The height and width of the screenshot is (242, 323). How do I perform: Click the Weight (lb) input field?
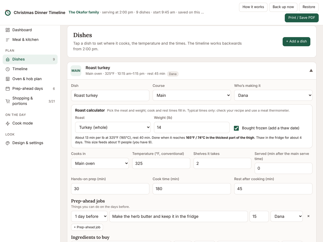point(192,127)
